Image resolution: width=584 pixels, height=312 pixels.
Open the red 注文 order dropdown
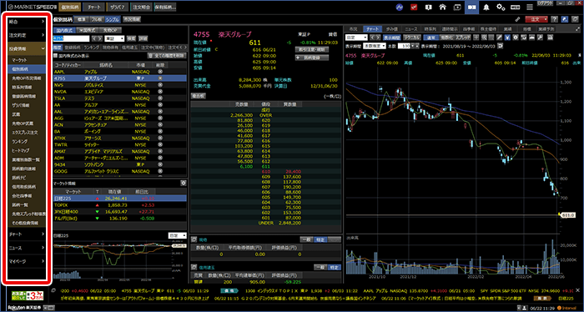pyautogui.click(x=536, y=19)
